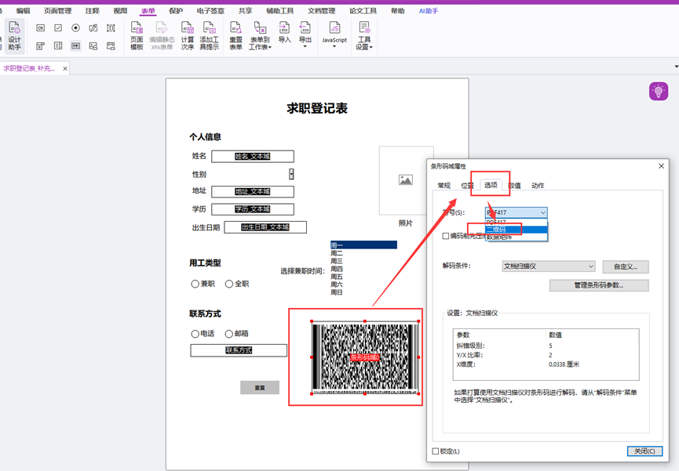
Task: Select the 邮箱 radio button
Action: pos(229,334)
